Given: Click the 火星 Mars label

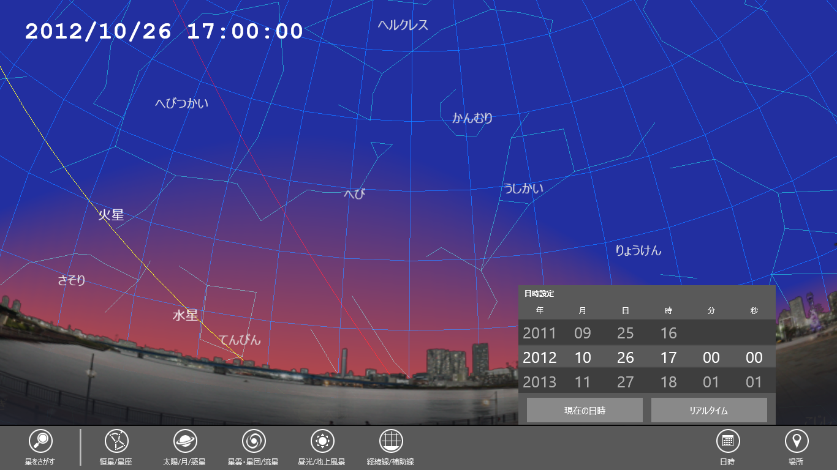Looking at the screenshot, I should pos(112,215).
